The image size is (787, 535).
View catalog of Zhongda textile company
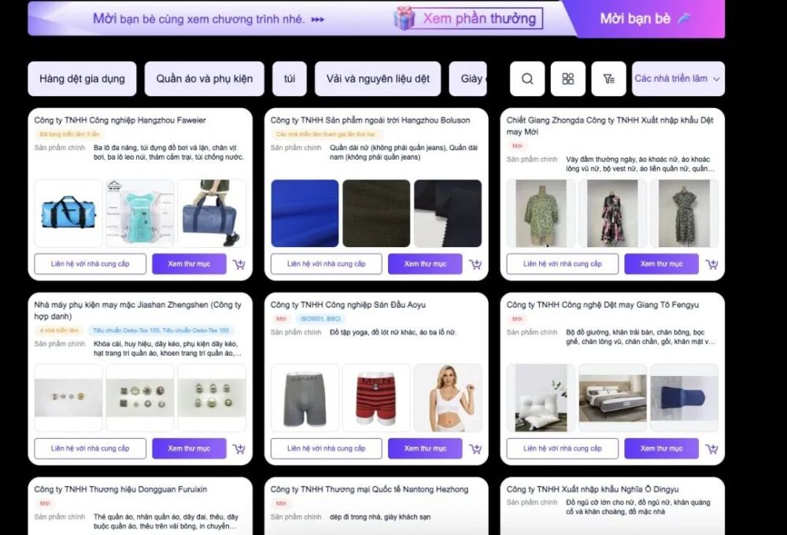click(x=662, y=264)
